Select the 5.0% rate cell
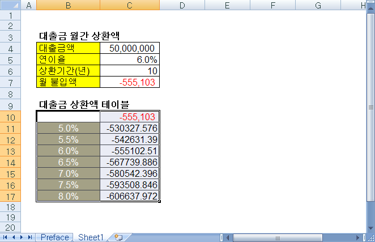Screen dimensions: 375x242 68,128
